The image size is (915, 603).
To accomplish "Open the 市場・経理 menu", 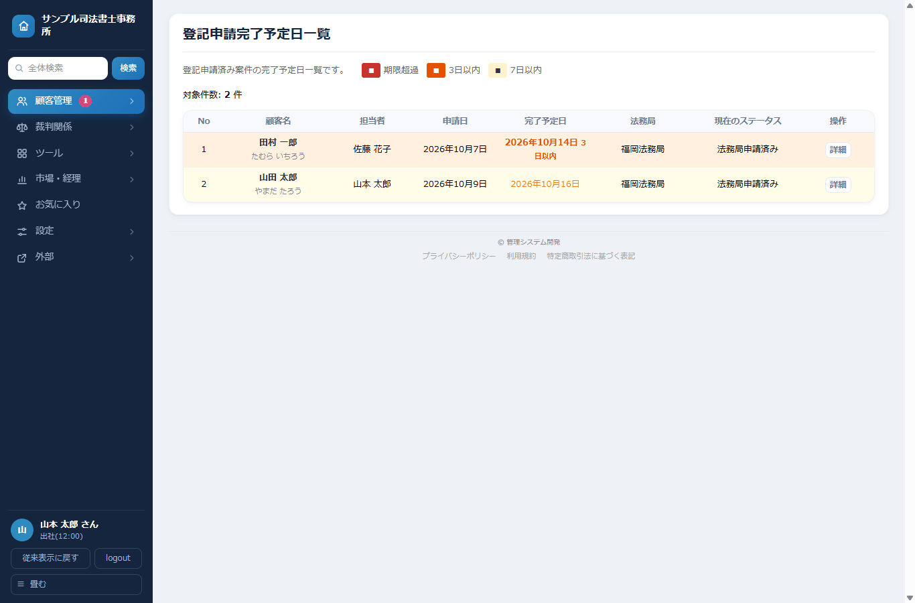I will [76, 179].
